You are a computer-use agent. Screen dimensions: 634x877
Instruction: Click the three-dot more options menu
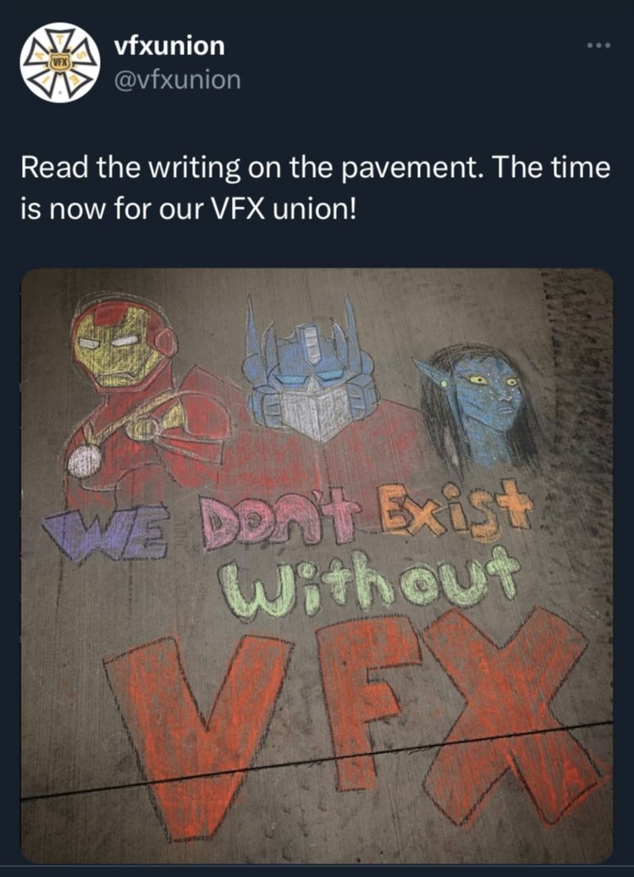click(598, 46)
